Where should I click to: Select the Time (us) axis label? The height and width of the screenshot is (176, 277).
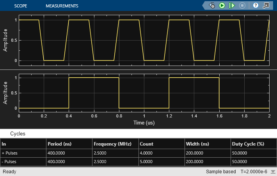click(x=144, y=123)
